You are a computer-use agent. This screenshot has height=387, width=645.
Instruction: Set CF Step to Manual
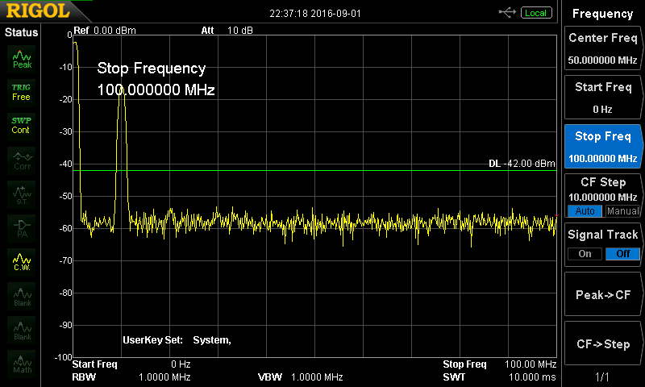[622, 211]
